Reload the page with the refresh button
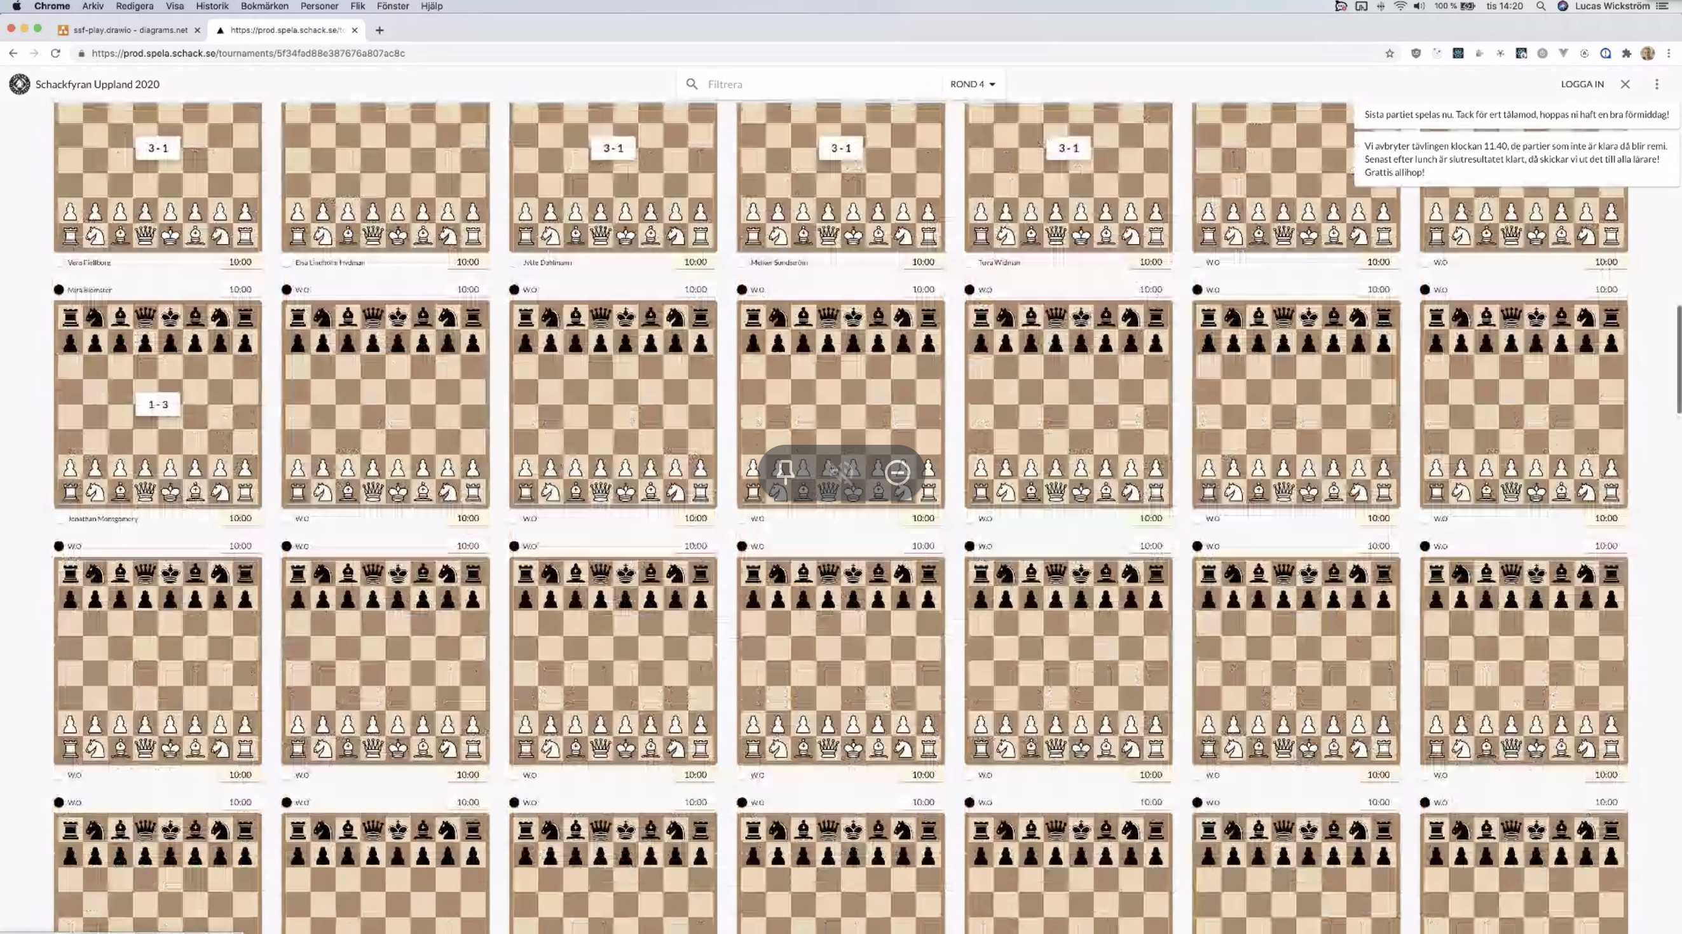Image resolution: width=1682 pixels, height=934 pixels. (x=55, y=53)
